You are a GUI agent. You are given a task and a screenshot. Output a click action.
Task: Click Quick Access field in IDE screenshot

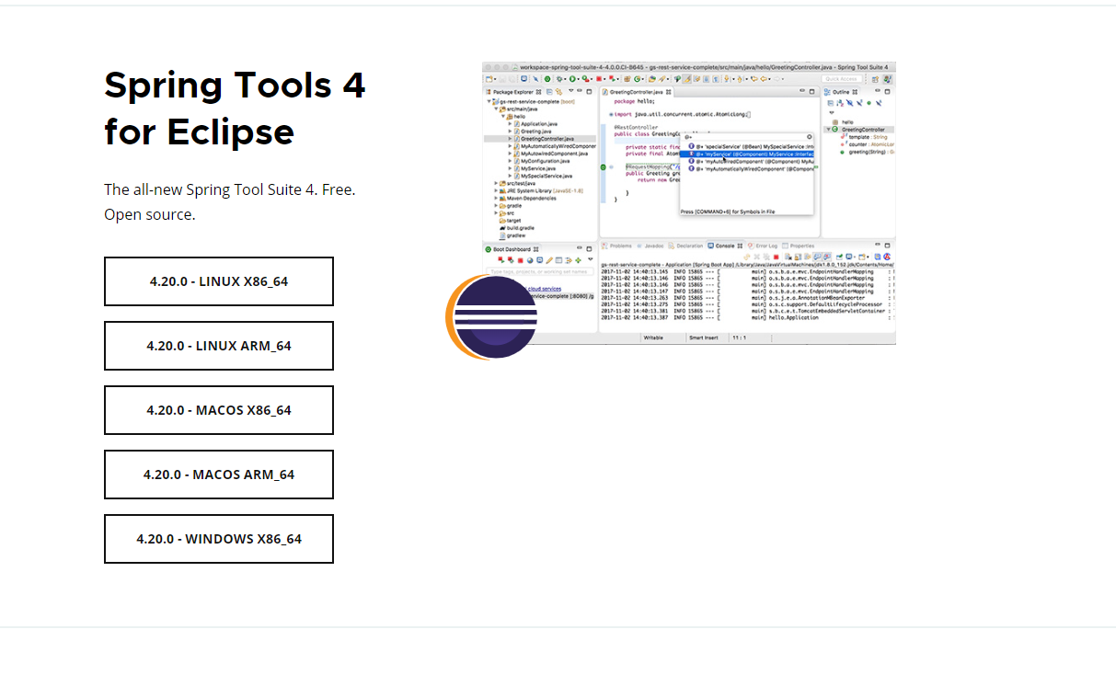point(841,79)
